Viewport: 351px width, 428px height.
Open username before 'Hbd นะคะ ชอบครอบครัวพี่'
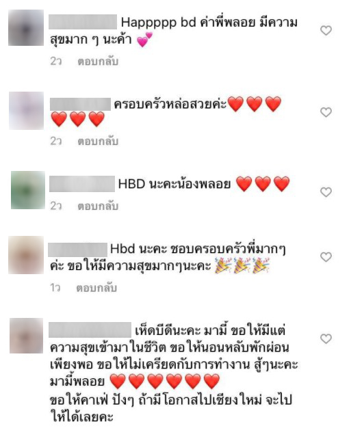pos(77,250)
